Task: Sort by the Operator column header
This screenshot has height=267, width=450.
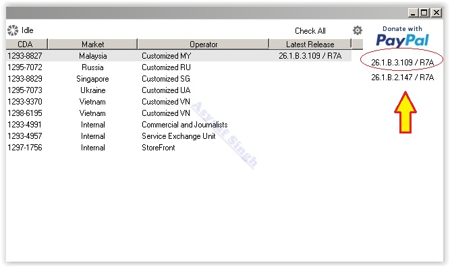Action: (x=203, y=44)
